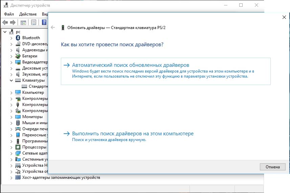Select the Батареи battery icon
This screenshot has width=290, height=193.
click(18, 56)
